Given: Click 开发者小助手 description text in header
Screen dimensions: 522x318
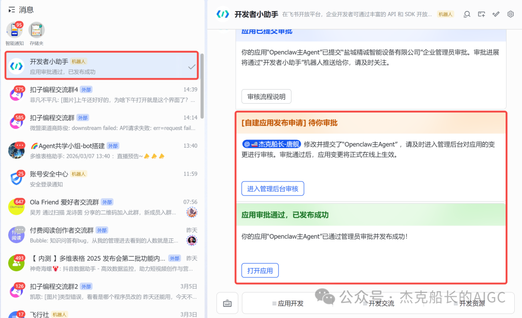Looking at the screenshot, I should click(x=357, y=14).
